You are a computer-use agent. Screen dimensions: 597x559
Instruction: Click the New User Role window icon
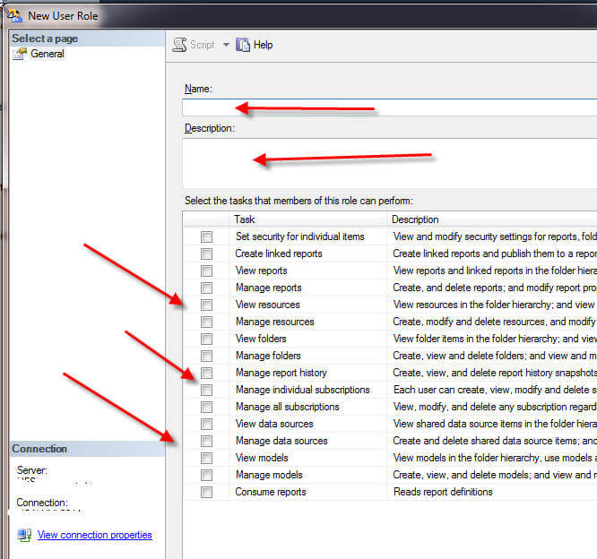point(14,15)
